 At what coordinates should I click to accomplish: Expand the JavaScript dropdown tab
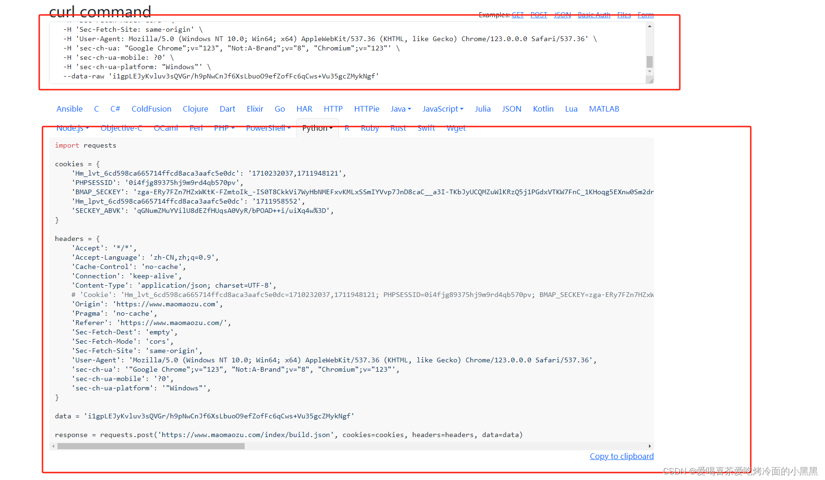point(443,109)
